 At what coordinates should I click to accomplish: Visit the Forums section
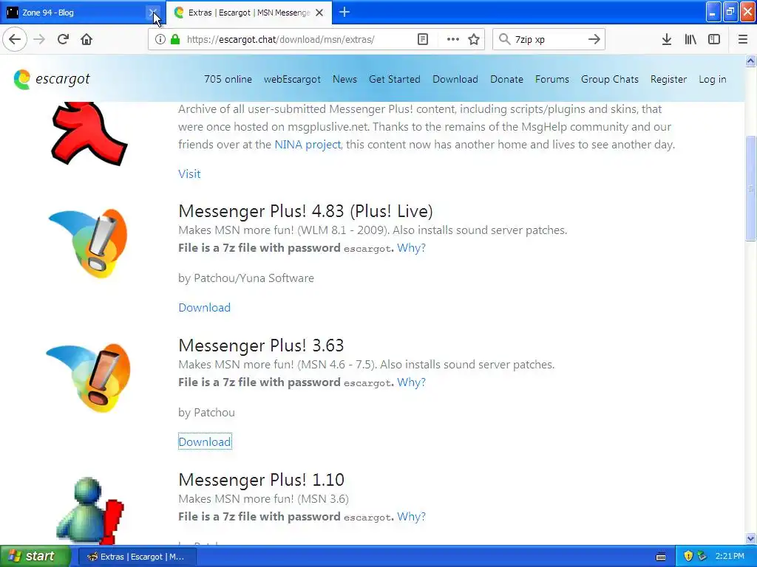(x=551, y=79)
